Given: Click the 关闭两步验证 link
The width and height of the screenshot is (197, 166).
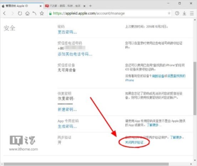Looking at the screenshot, I should (x=134, y=142).
